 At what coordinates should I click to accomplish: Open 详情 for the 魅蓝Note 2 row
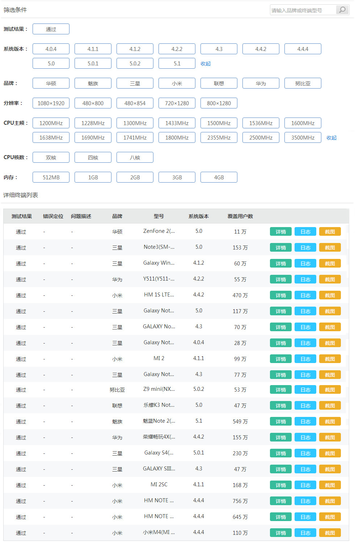coord(281,421)
